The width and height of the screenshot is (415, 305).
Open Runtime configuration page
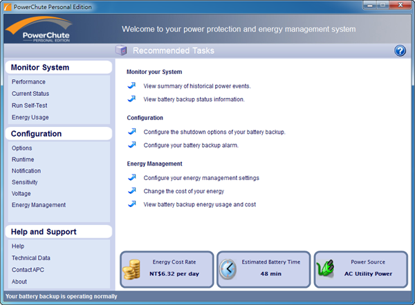coord(23,159)
